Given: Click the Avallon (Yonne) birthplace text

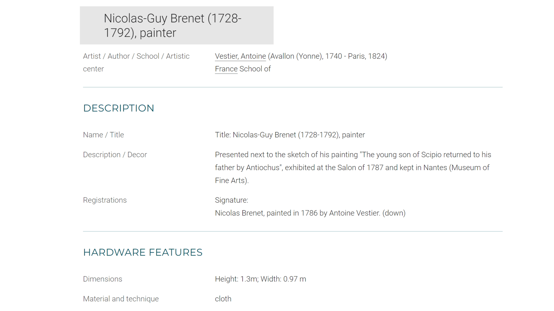Looking at the screenshot, I should [296, 56].
